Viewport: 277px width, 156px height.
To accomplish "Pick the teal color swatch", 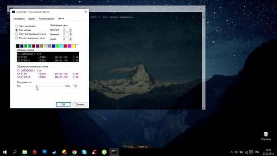I will 30,46.
